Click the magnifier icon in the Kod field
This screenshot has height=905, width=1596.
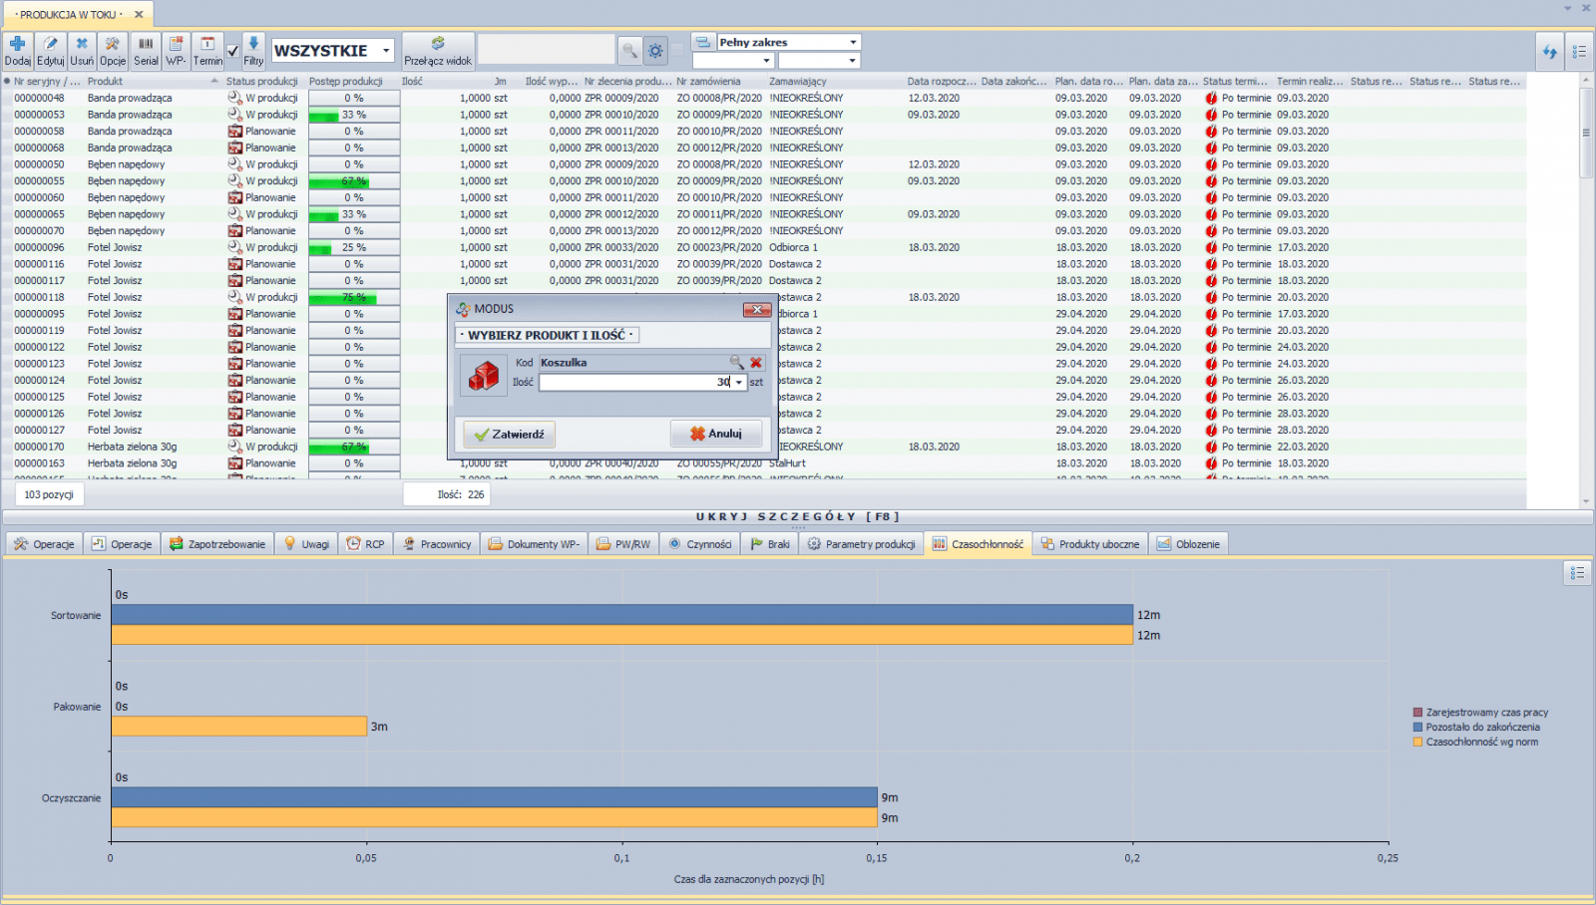736,363
